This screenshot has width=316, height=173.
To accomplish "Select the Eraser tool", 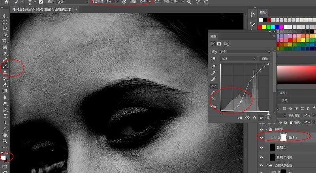I will click(5, 84).
